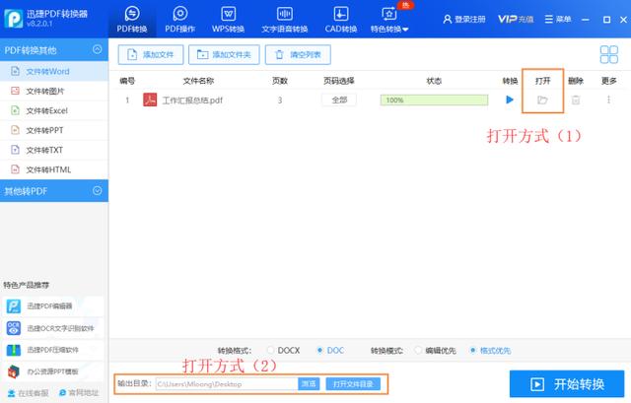Click 清空列表 to clear list
Viewport: 631px width, 403px height.
coord(298,55)
